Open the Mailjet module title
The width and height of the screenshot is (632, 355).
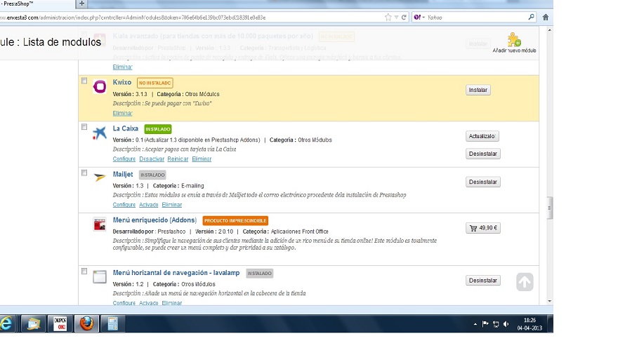coord(123,174)
